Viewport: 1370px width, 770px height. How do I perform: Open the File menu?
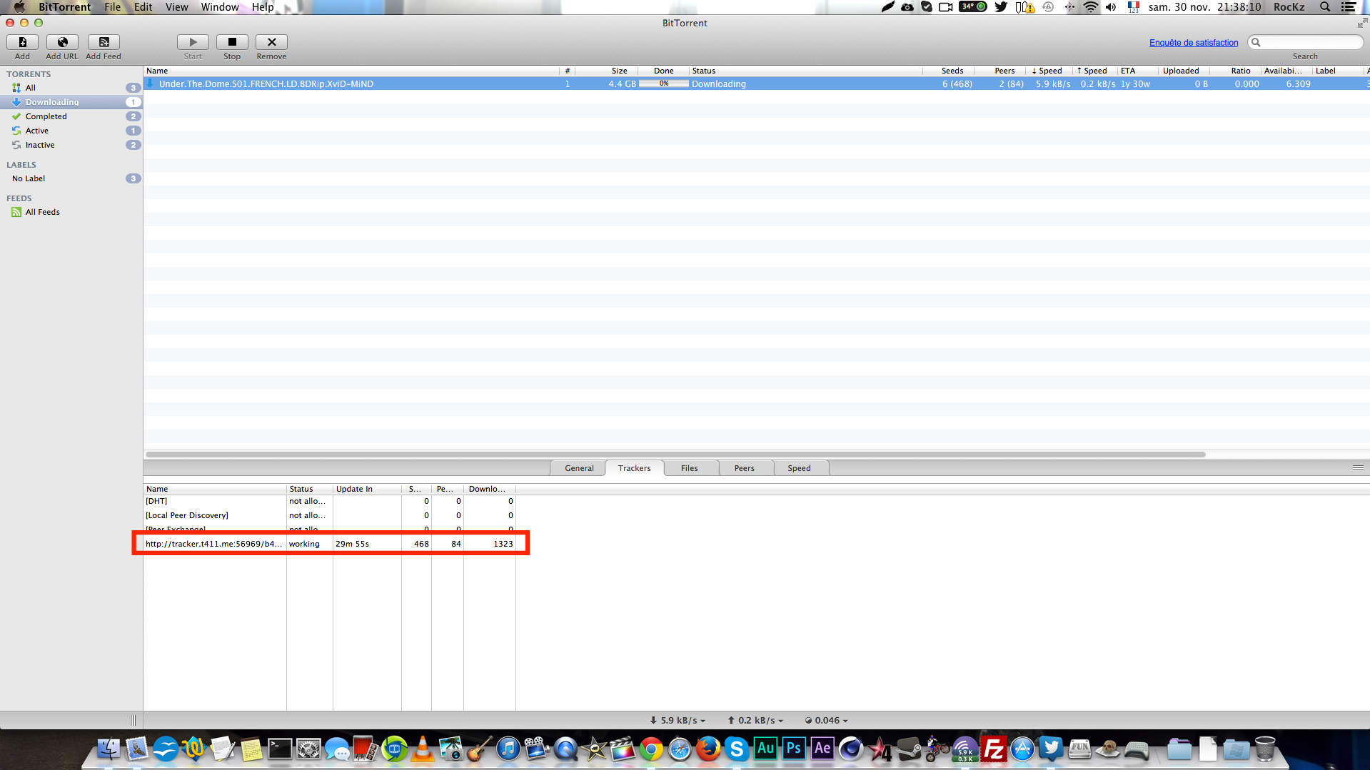(113, 7)
